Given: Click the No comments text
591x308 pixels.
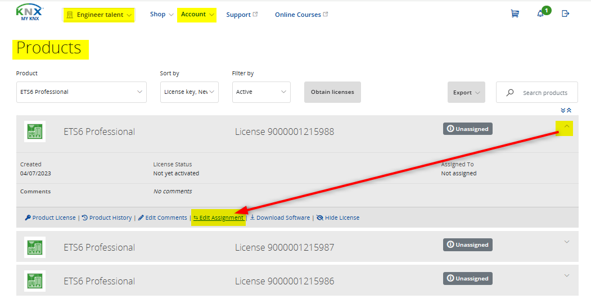Looking at the screenshot, I should [x=173, y=191].
